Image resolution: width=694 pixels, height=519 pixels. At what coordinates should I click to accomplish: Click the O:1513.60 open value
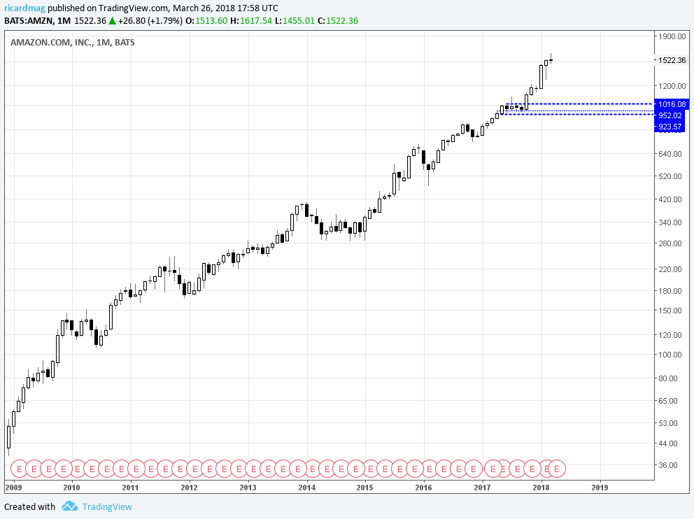pyautogui.click(x=206, y=21)
